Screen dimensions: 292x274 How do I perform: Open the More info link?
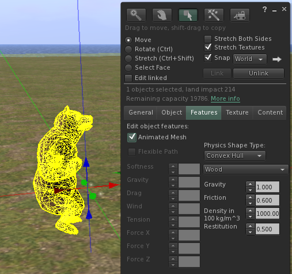coord(225,98)
